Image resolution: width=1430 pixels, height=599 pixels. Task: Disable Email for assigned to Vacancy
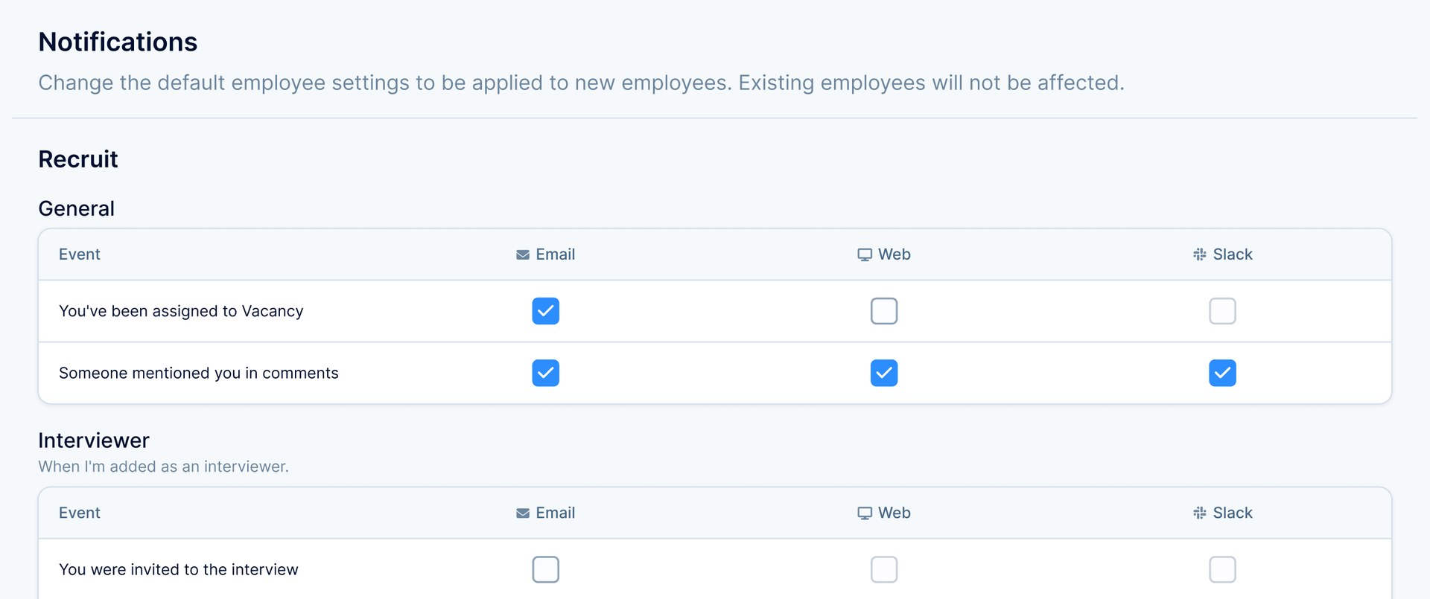(x=546, y=311)
